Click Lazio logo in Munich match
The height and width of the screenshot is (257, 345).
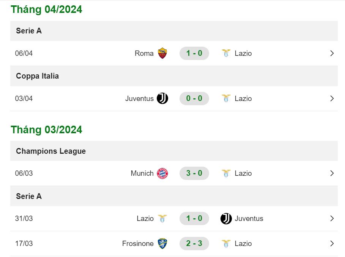pos(226,173)
